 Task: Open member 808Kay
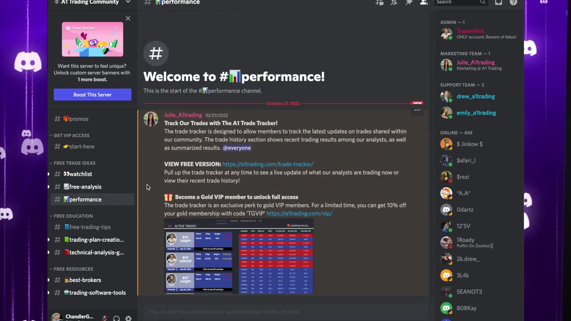[478, 308]
